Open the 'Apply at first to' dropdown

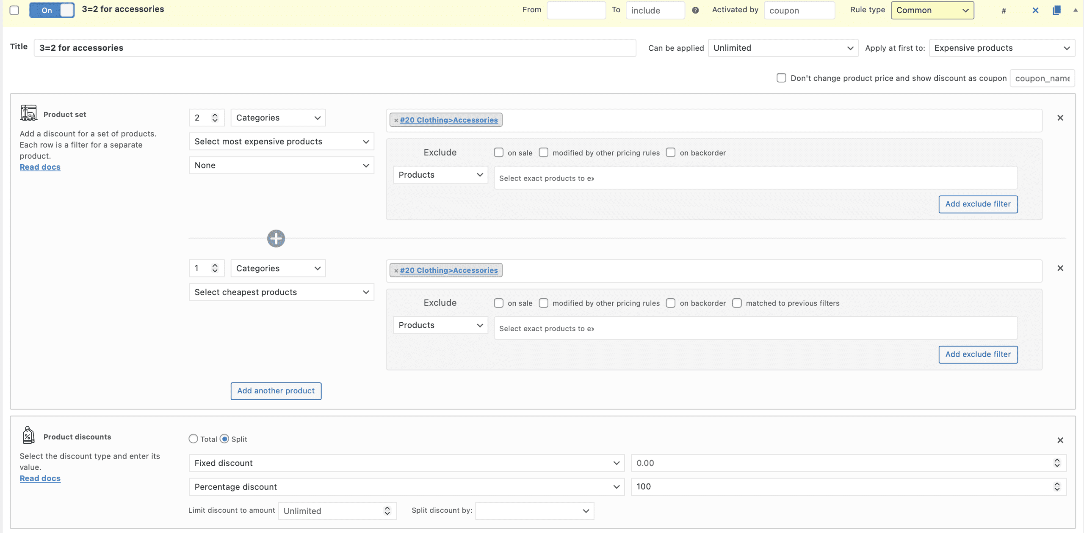click(x=1001, y=48)
